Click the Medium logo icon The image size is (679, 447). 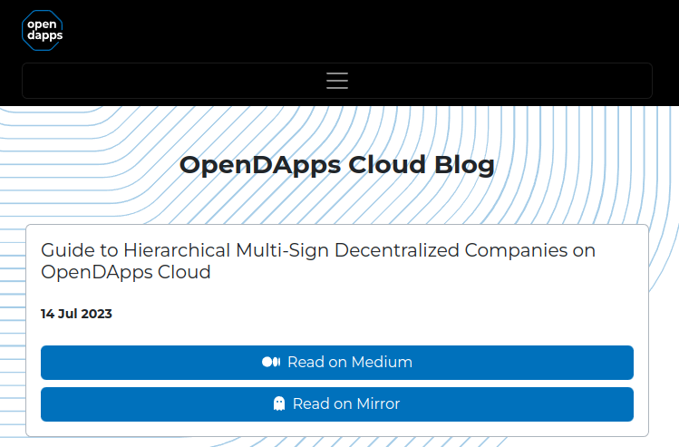coord(271,362)
